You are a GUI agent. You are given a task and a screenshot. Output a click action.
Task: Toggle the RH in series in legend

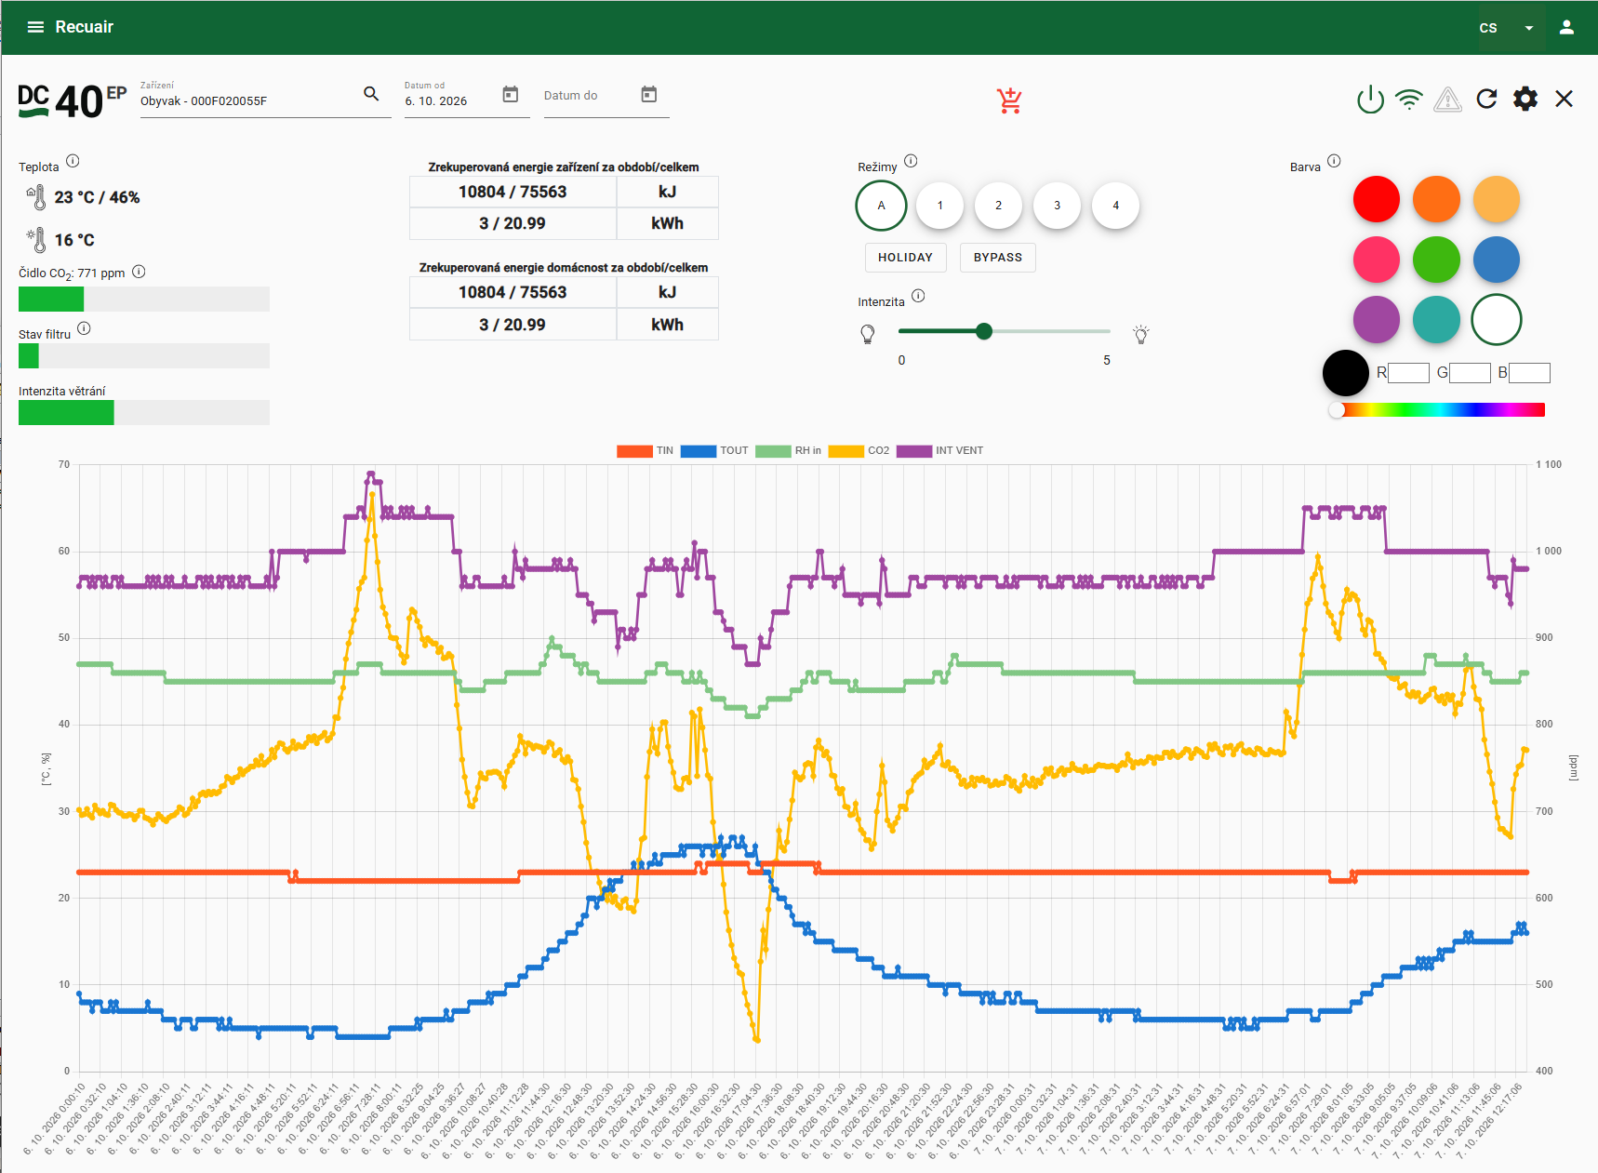click(x=789, y=450)
